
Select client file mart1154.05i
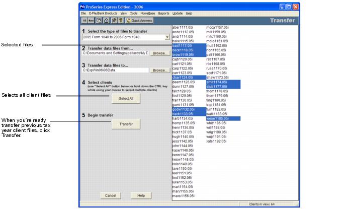coord(183,187)
